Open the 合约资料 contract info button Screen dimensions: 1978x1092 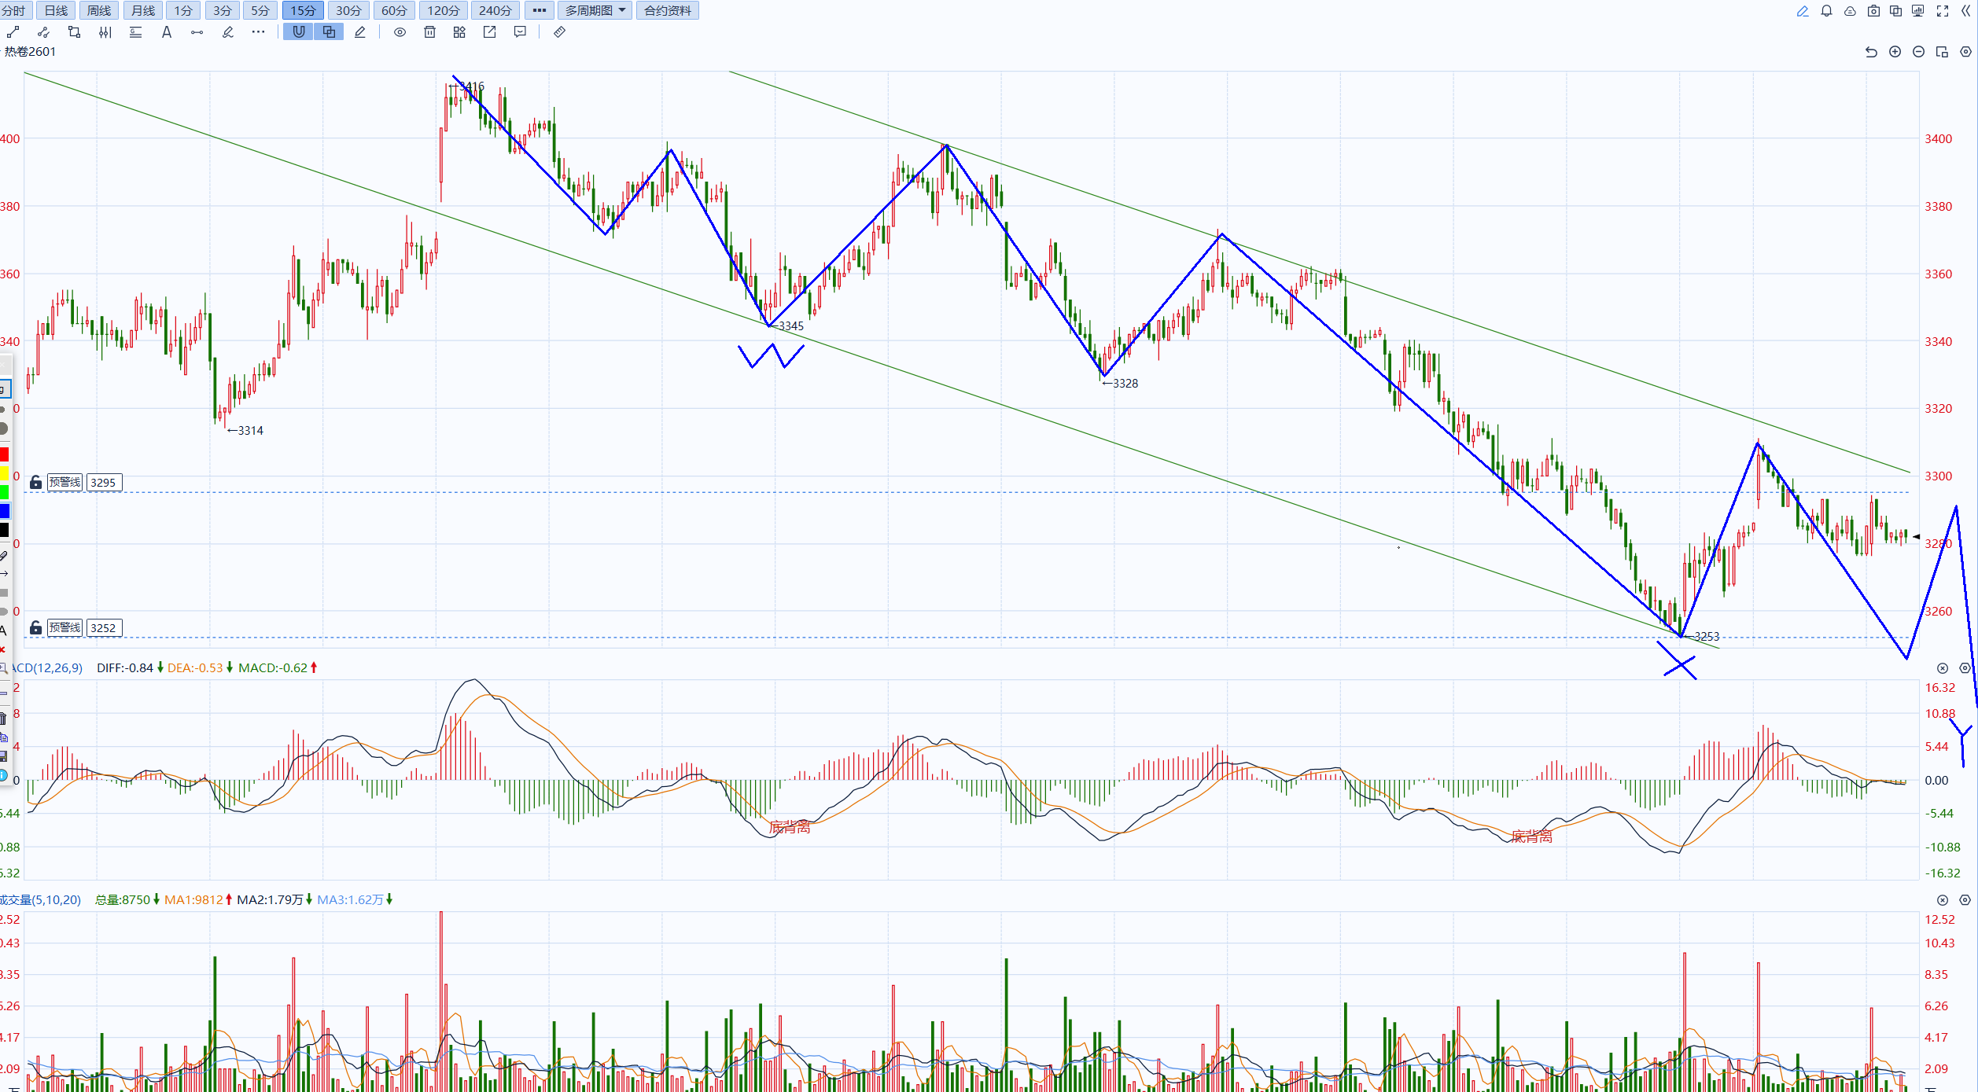pos(667,11)
